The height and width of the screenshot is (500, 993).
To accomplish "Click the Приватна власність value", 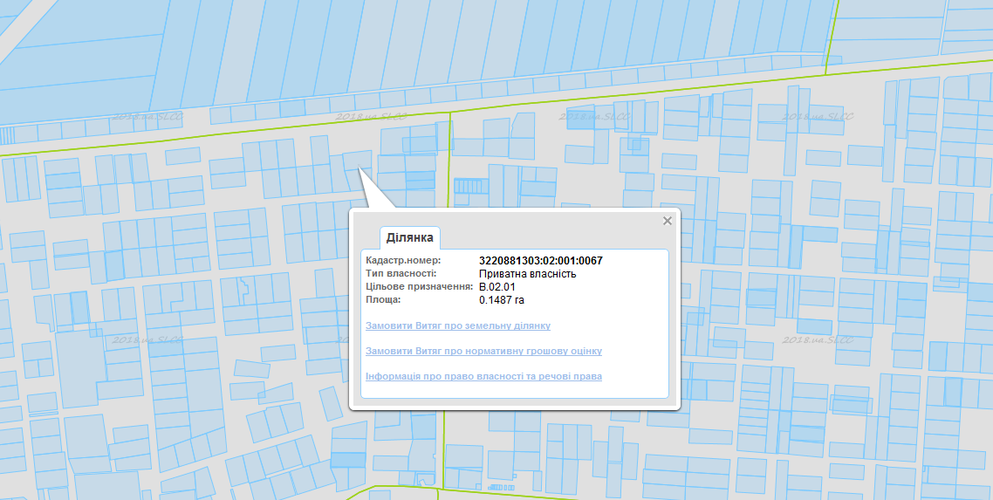I will pyautogui.click(x=527, y=274).
